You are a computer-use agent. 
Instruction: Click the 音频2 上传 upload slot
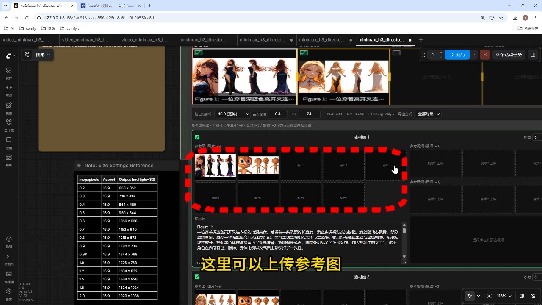tap(488, 199)
